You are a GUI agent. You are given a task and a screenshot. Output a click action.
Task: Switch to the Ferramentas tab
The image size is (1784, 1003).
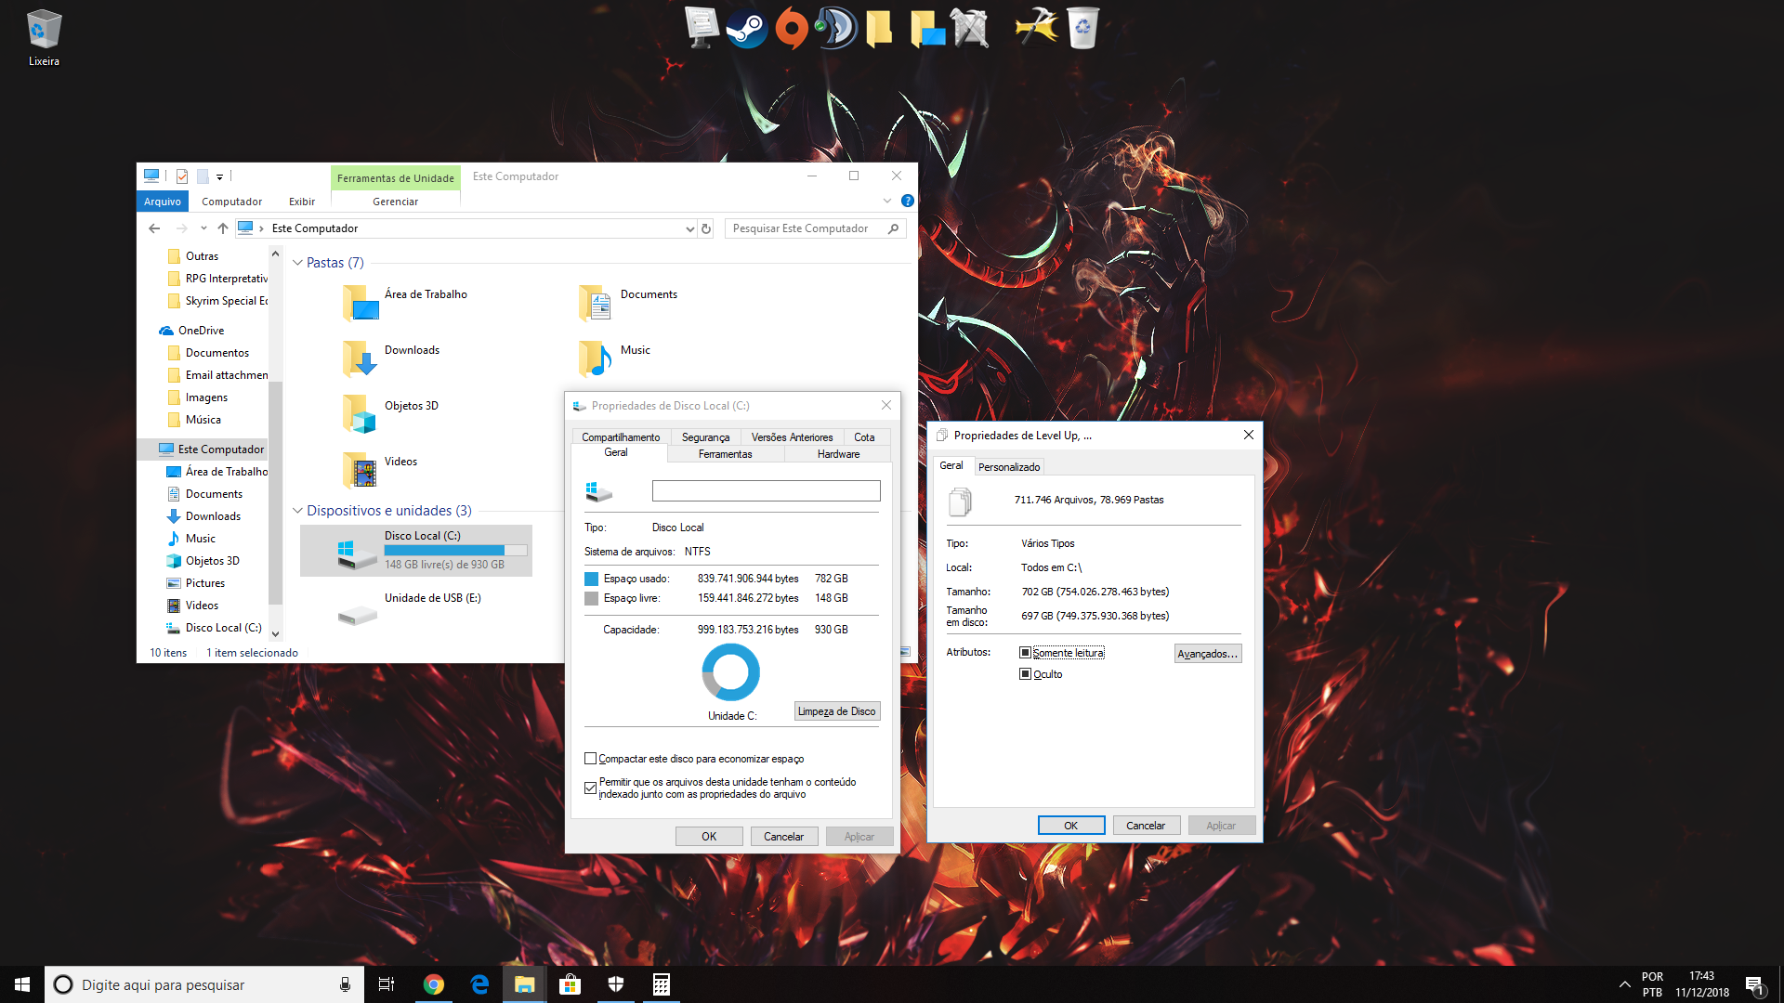coord(725,454)
